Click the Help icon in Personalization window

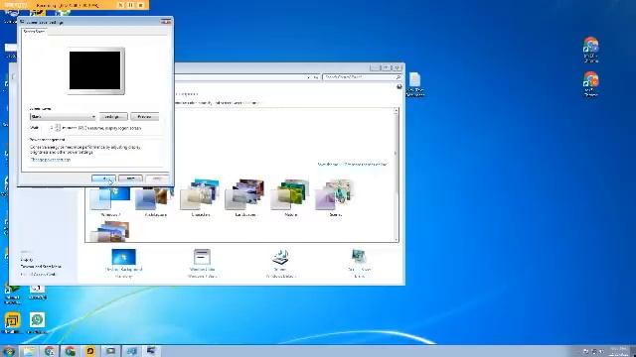tap(399, 86)
